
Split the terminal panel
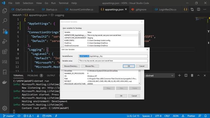(186, 76)
